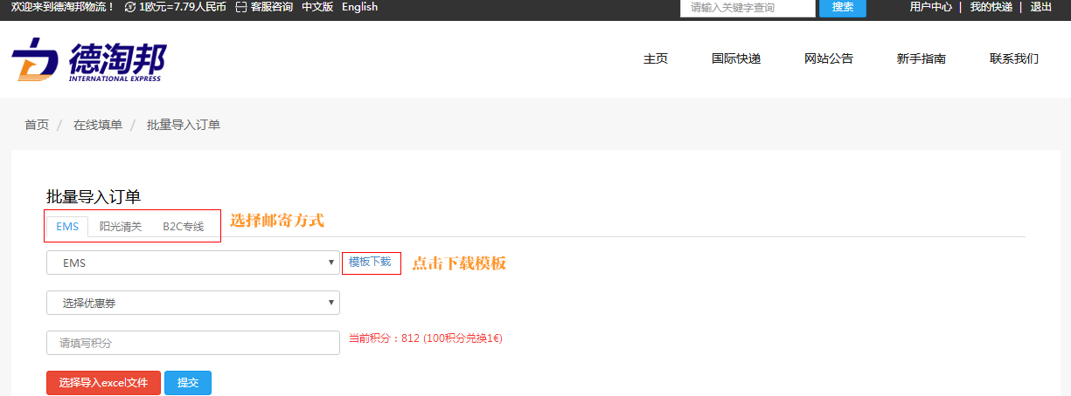Click the 批量导入订单 page heading

[x=94, y=197]
